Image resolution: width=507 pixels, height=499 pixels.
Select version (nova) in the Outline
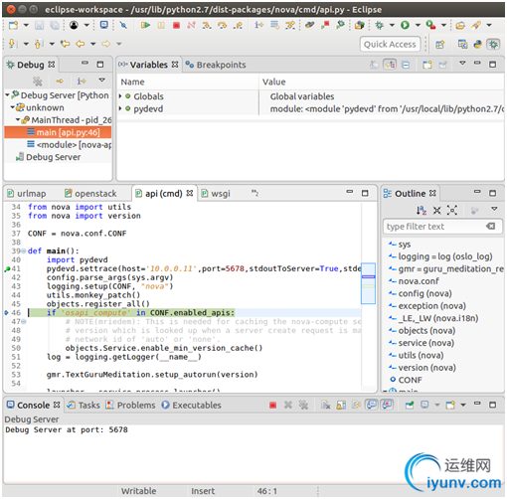click(422, 368)
